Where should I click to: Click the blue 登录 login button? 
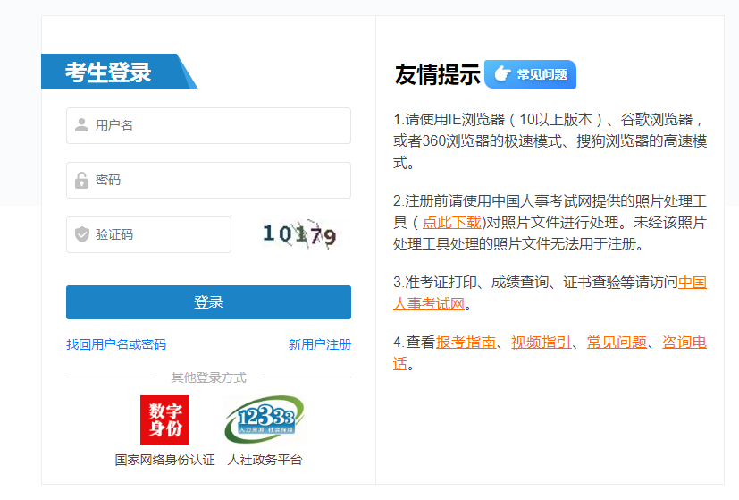coord(208,302)
